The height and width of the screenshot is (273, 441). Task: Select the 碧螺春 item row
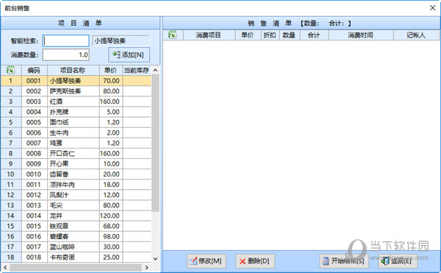point(76,236)
